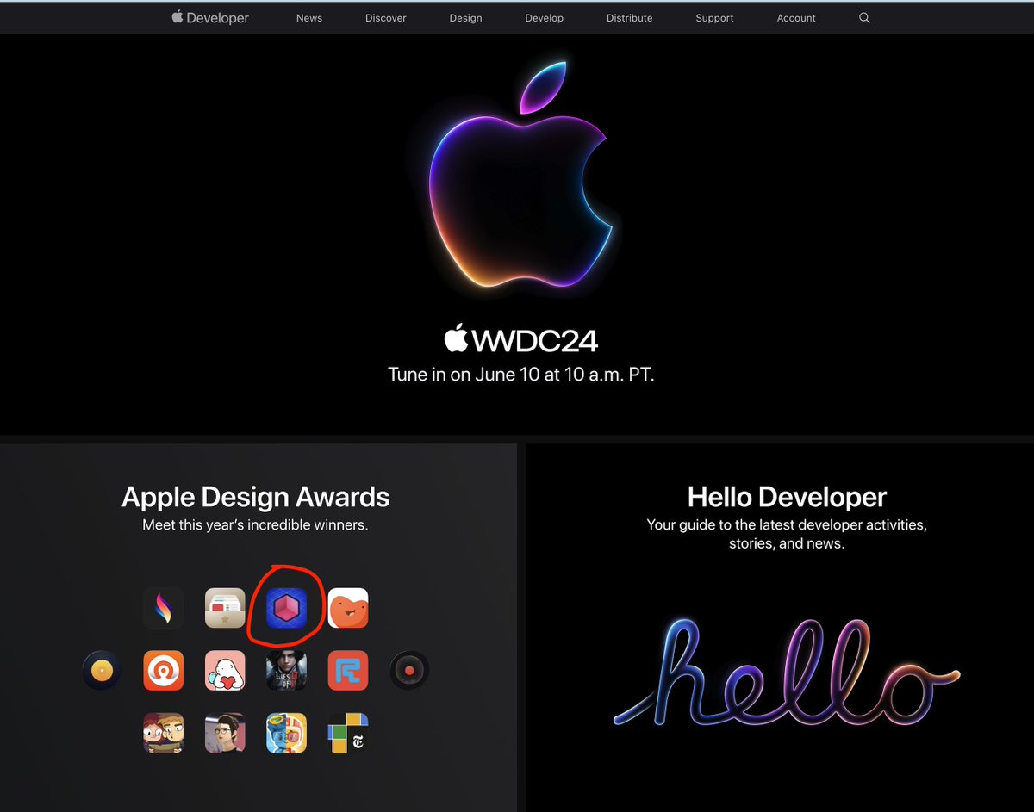The width and height of the screenshot is (1034, 812).
Task: Open the dark round icon with yellow disc
Action: coord(102,670)
